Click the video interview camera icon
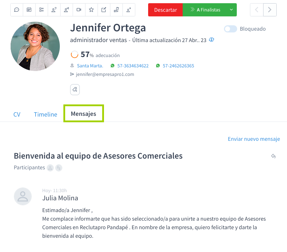The width and height of the screenshot is (287, 252). tap(79, 10)
